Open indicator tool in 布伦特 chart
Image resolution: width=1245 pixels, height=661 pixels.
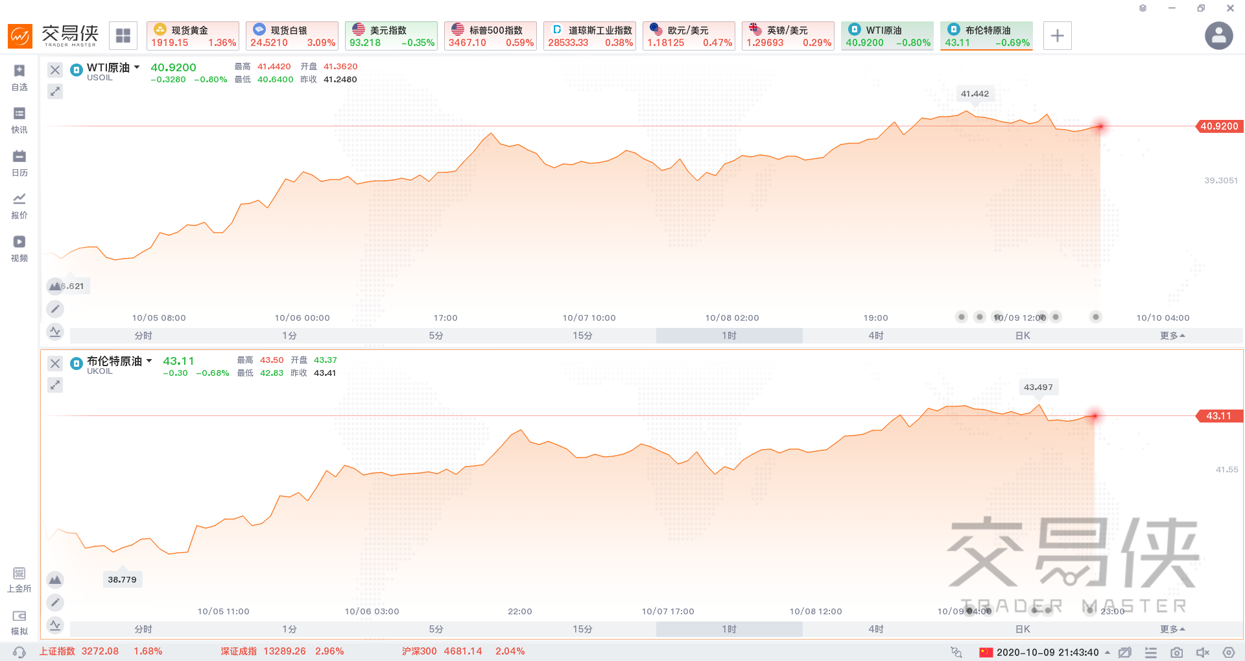click(x=55, y=625)
